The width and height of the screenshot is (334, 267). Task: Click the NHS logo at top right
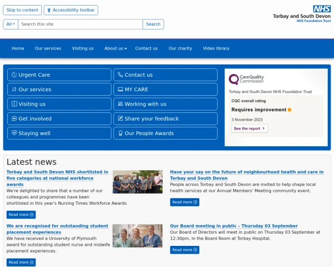pos(322,9)
